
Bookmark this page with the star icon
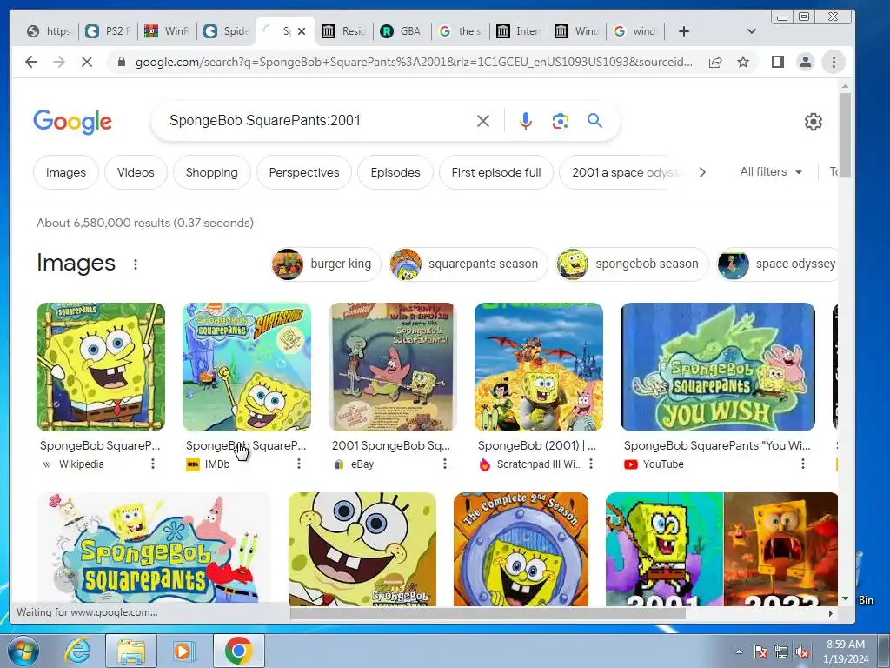pyautogui.click(x=743, y=62)
